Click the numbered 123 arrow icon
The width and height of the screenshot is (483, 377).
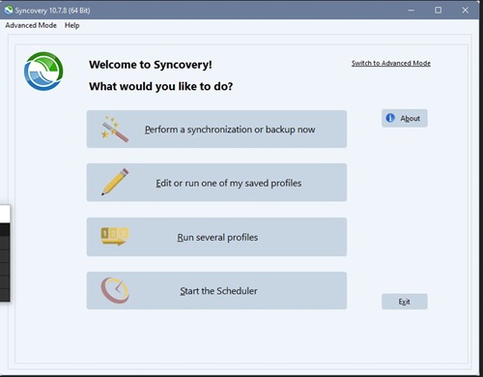click(115, 237)
